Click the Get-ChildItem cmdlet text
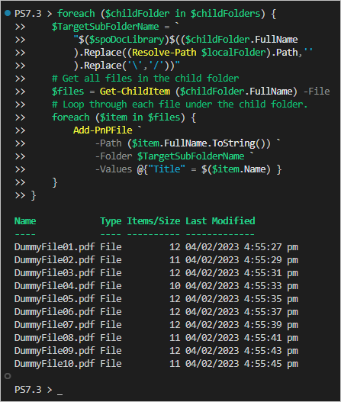 pos(135,92)
